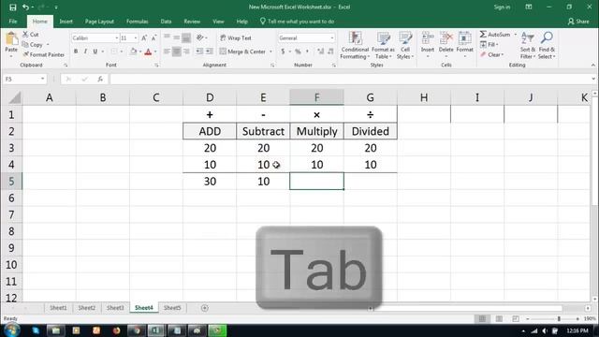Click the Insert Function fx icon
This screenshot has width=599, height=337.
tap(100, 79)
